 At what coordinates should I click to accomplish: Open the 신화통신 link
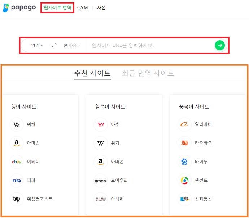point(203,199)
